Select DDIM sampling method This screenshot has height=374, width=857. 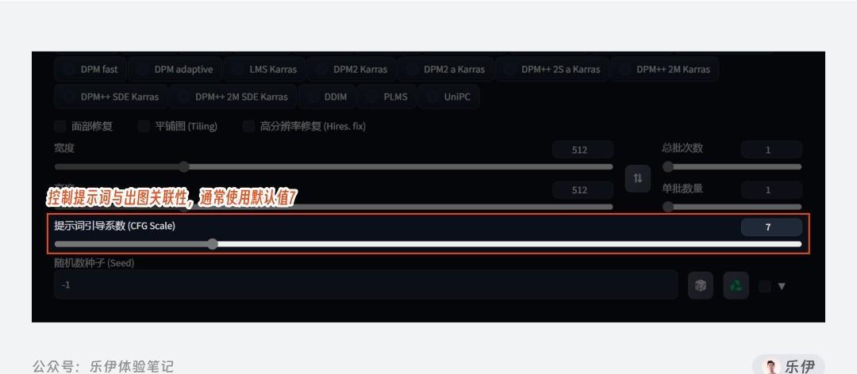[x=327, y=97]
